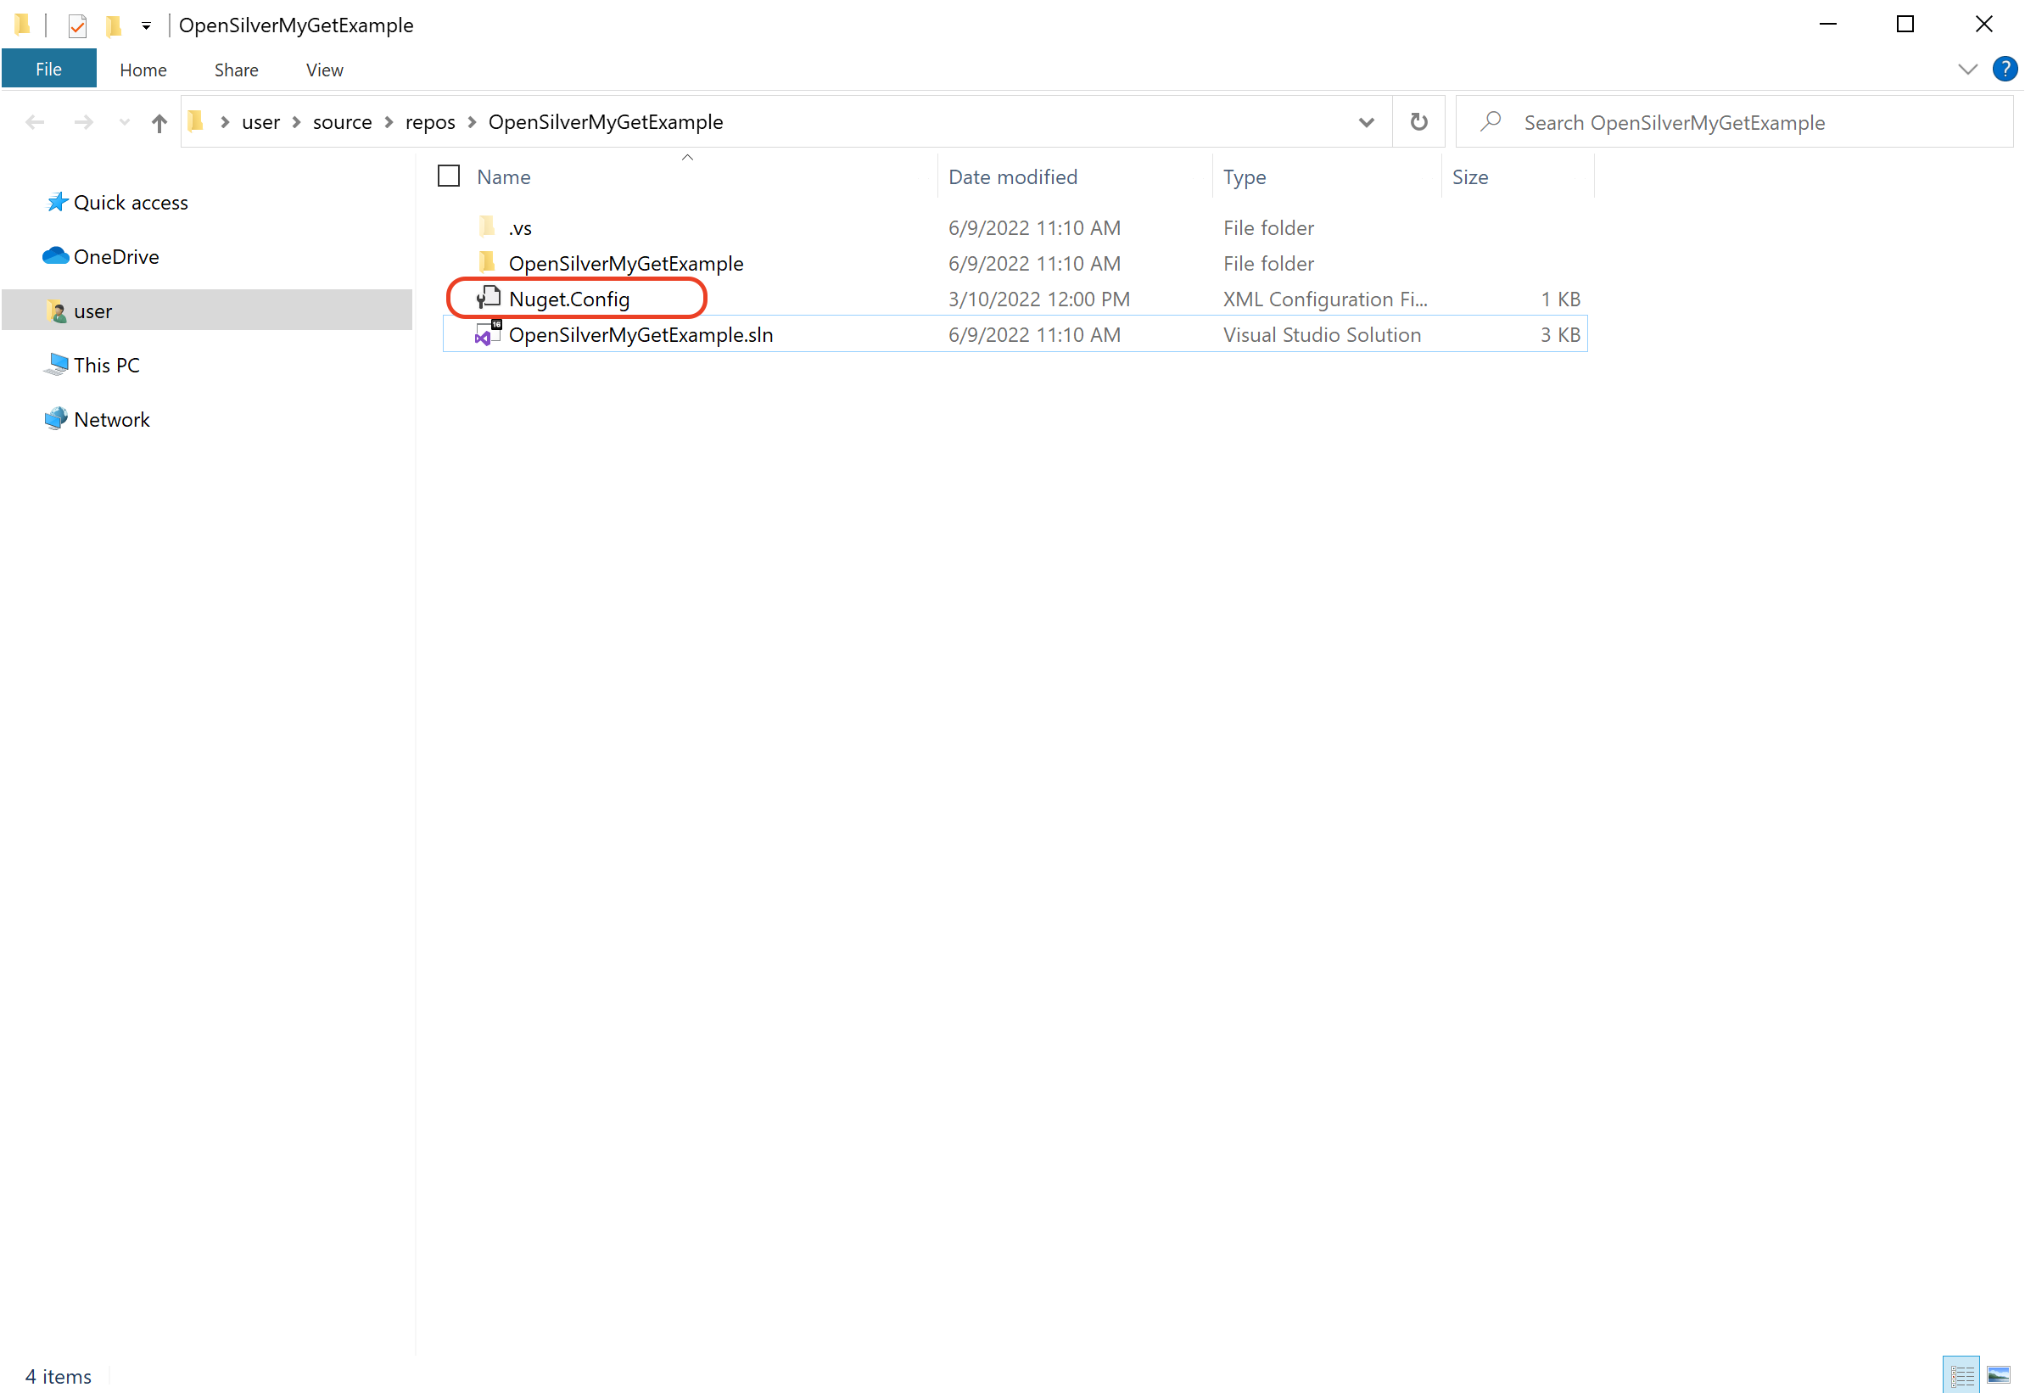Click the Visual Studio solution file icon
2025x1393 pixels.
(x=488, y=334)
